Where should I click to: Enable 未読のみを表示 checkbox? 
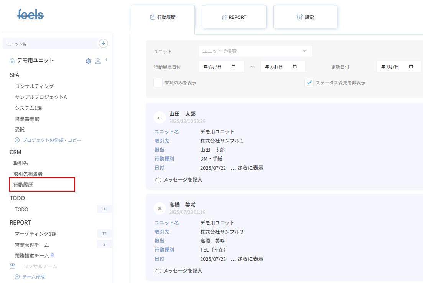pyautogui.click(x=158, y=83)
